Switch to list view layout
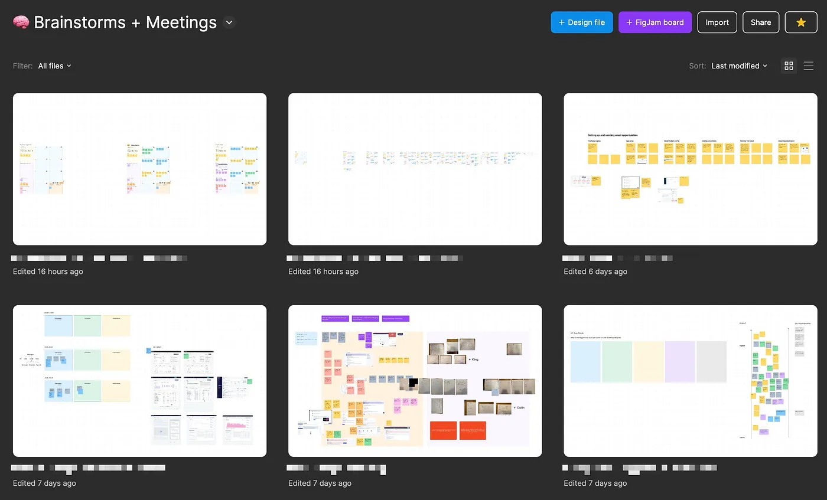The width and height of the screenshot is (827, 500). pos(809,66)
